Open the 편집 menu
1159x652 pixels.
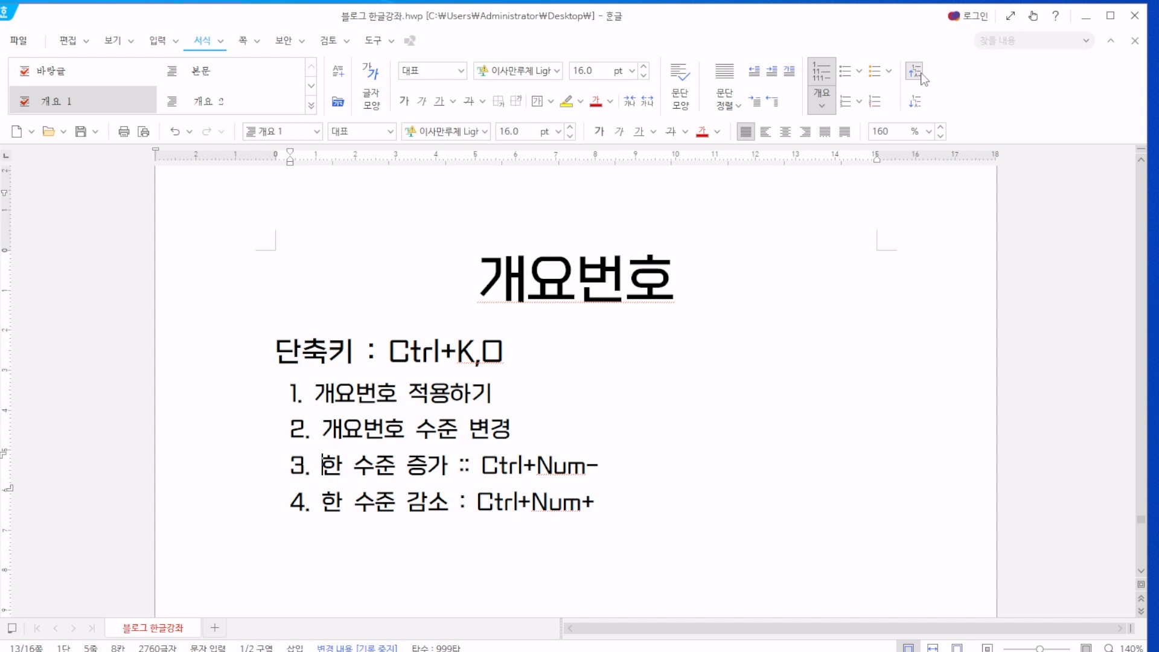tap(68, 40)
